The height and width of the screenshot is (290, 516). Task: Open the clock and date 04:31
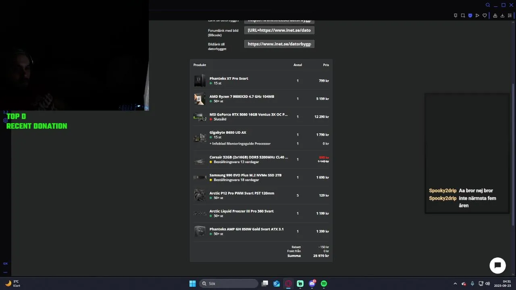pos(503,284)
